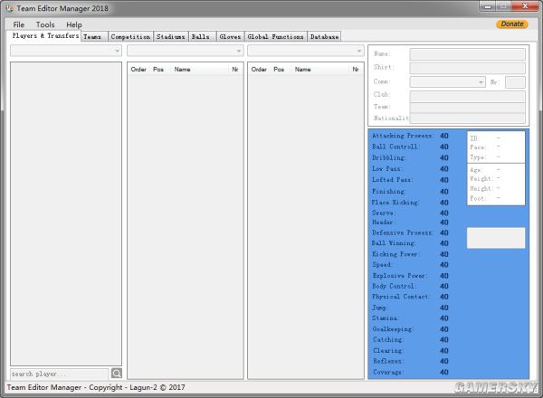Click the Header value 40

pos(444,223)
